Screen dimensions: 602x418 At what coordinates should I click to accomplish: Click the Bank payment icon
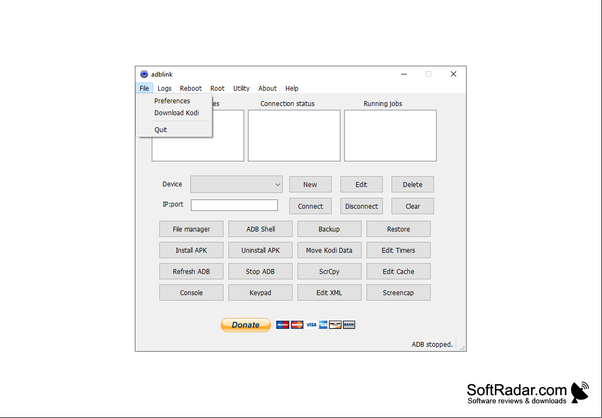click(x=349, y=325)
